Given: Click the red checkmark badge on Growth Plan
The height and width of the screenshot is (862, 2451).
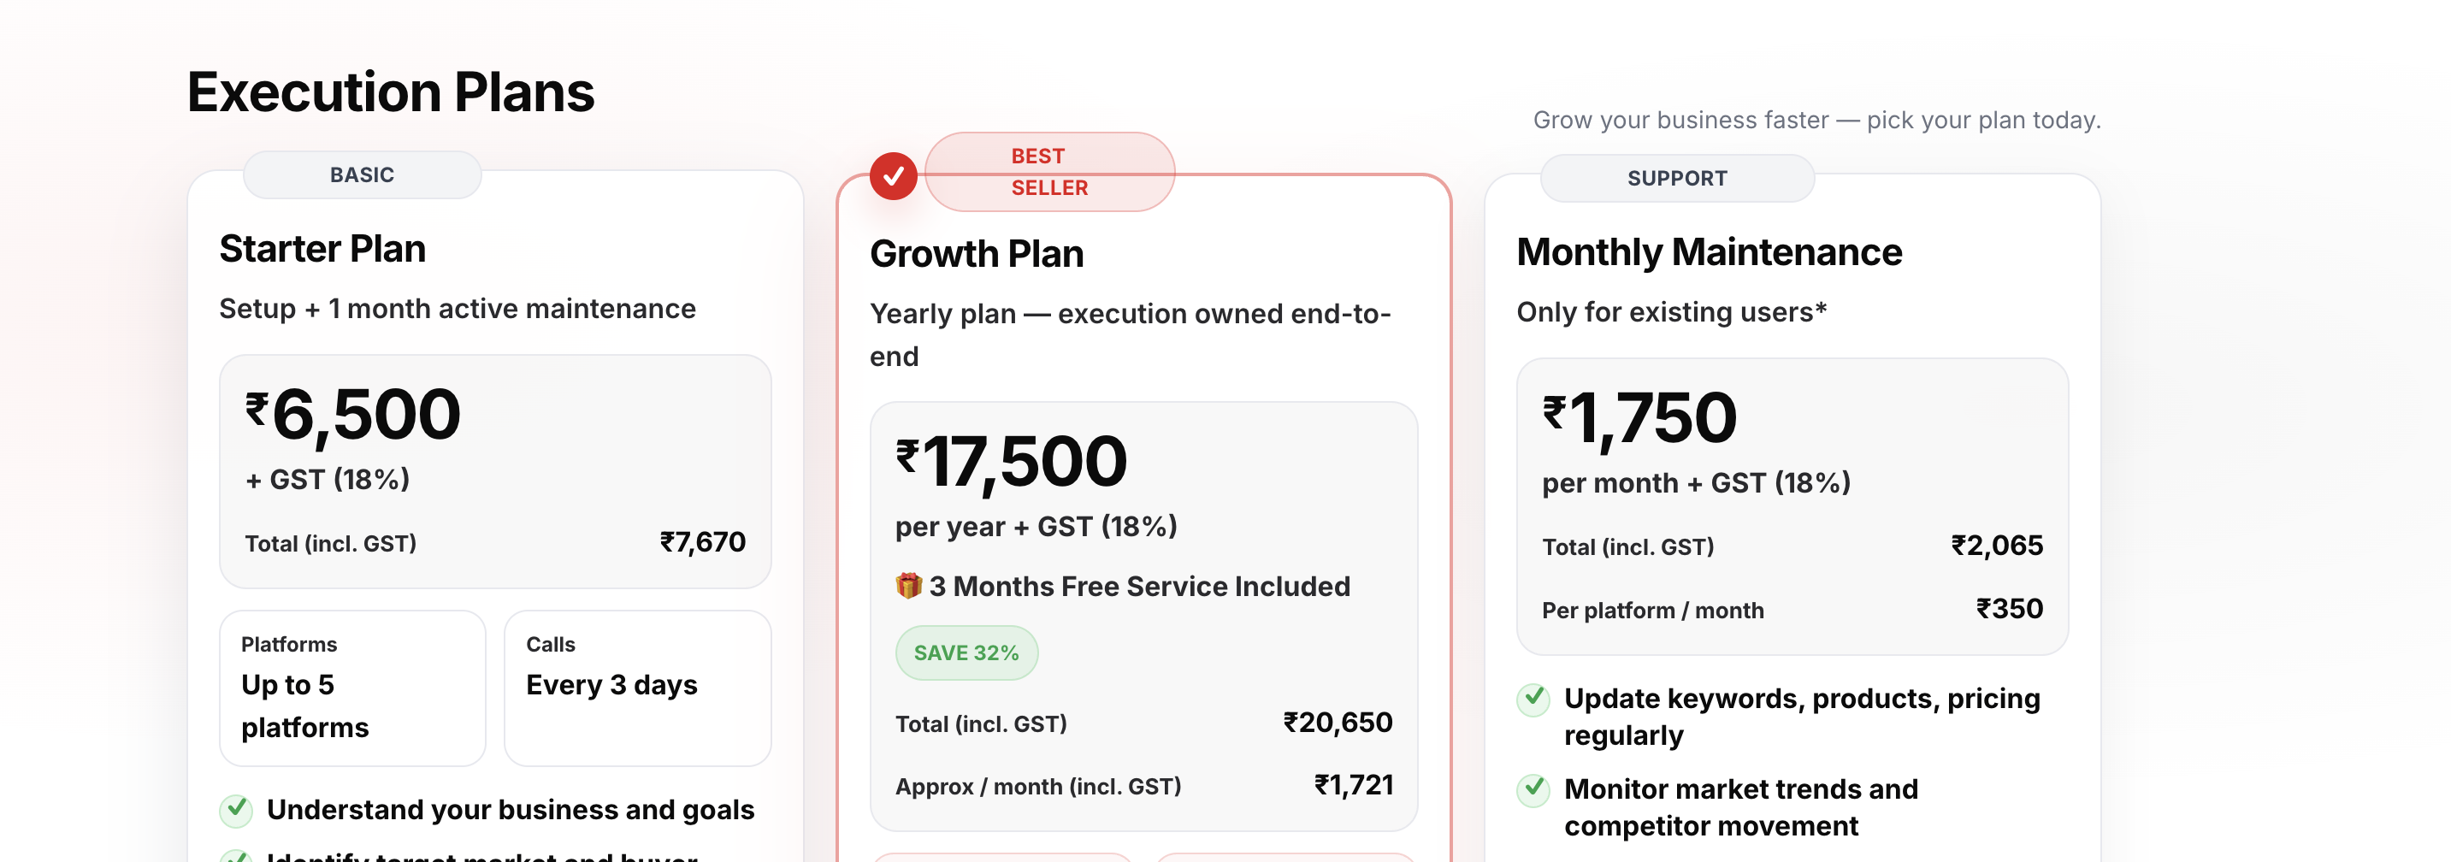Looking at the screenshot, I should pyautogui.click(x=893, y=176).
